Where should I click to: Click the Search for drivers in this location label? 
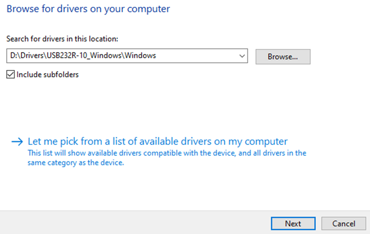[x=62, y=39]
